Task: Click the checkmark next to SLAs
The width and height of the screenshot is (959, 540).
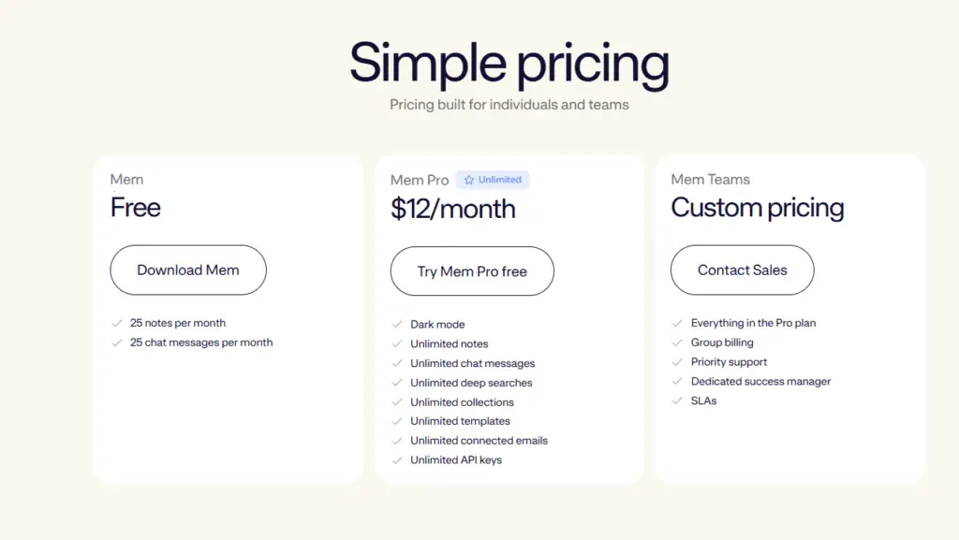Action: pos(678,401)
